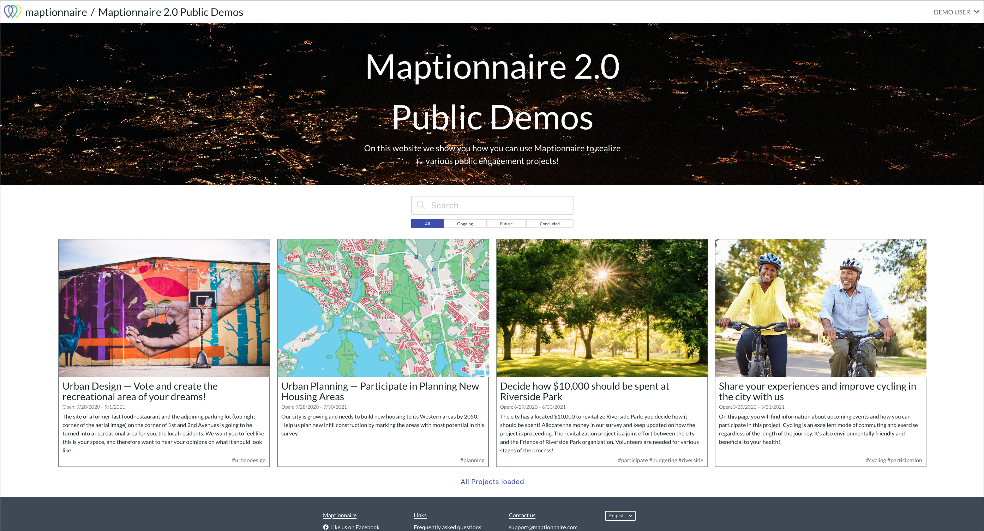Click the #participate hashtag
Image resolution: width=984 pixels, height=531 pixels.
coord(632,460)
